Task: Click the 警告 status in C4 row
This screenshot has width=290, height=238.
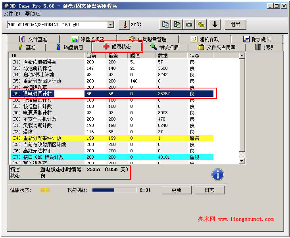Action: coord(194,138)
